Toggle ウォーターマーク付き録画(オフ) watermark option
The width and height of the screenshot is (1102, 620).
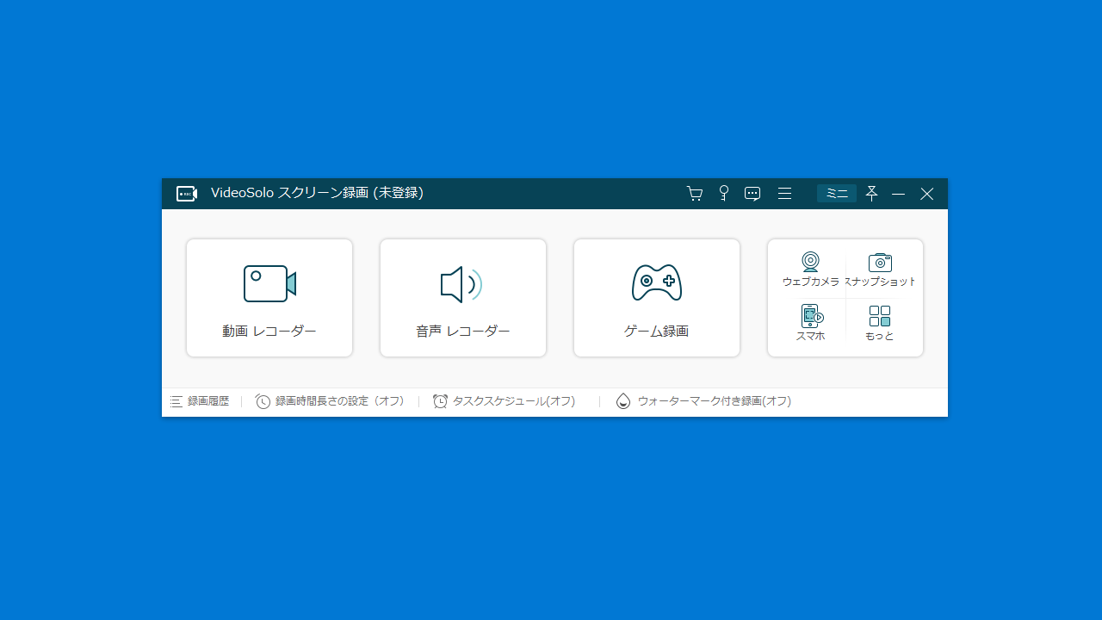[703, 401]
